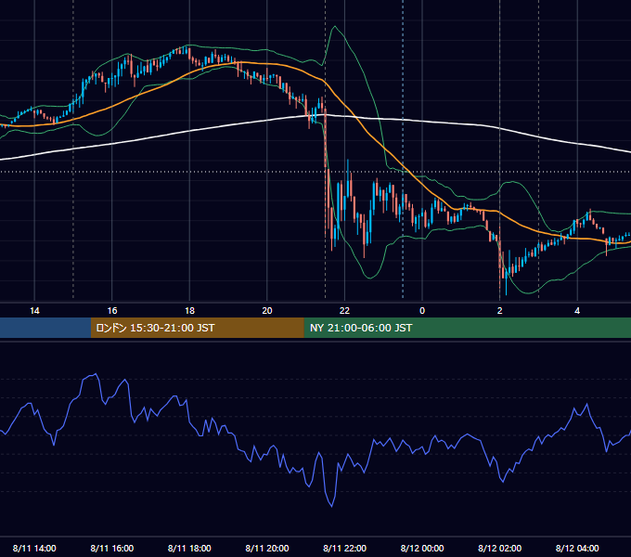Click the 8/11 22:00 date label
Viewport: 631px width, 557px height.
point(345,548)
